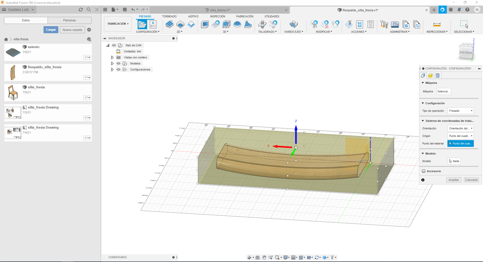
Task: Open the data panel grid icon
Action: click(105, 10)
